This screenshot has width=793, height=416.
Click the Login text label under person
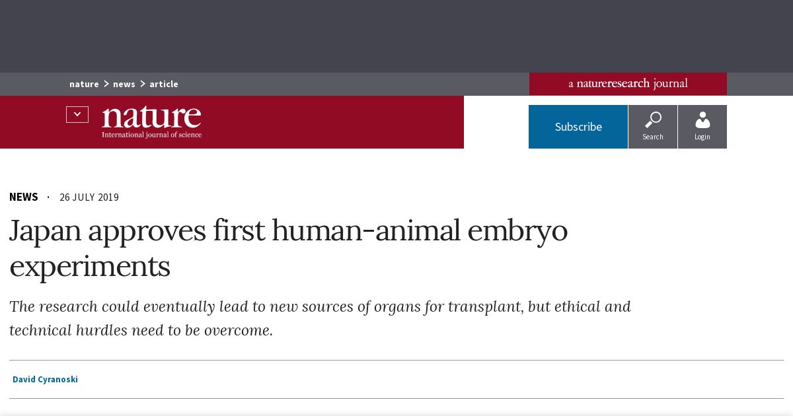pyautogui.click(x=702, y=137)
